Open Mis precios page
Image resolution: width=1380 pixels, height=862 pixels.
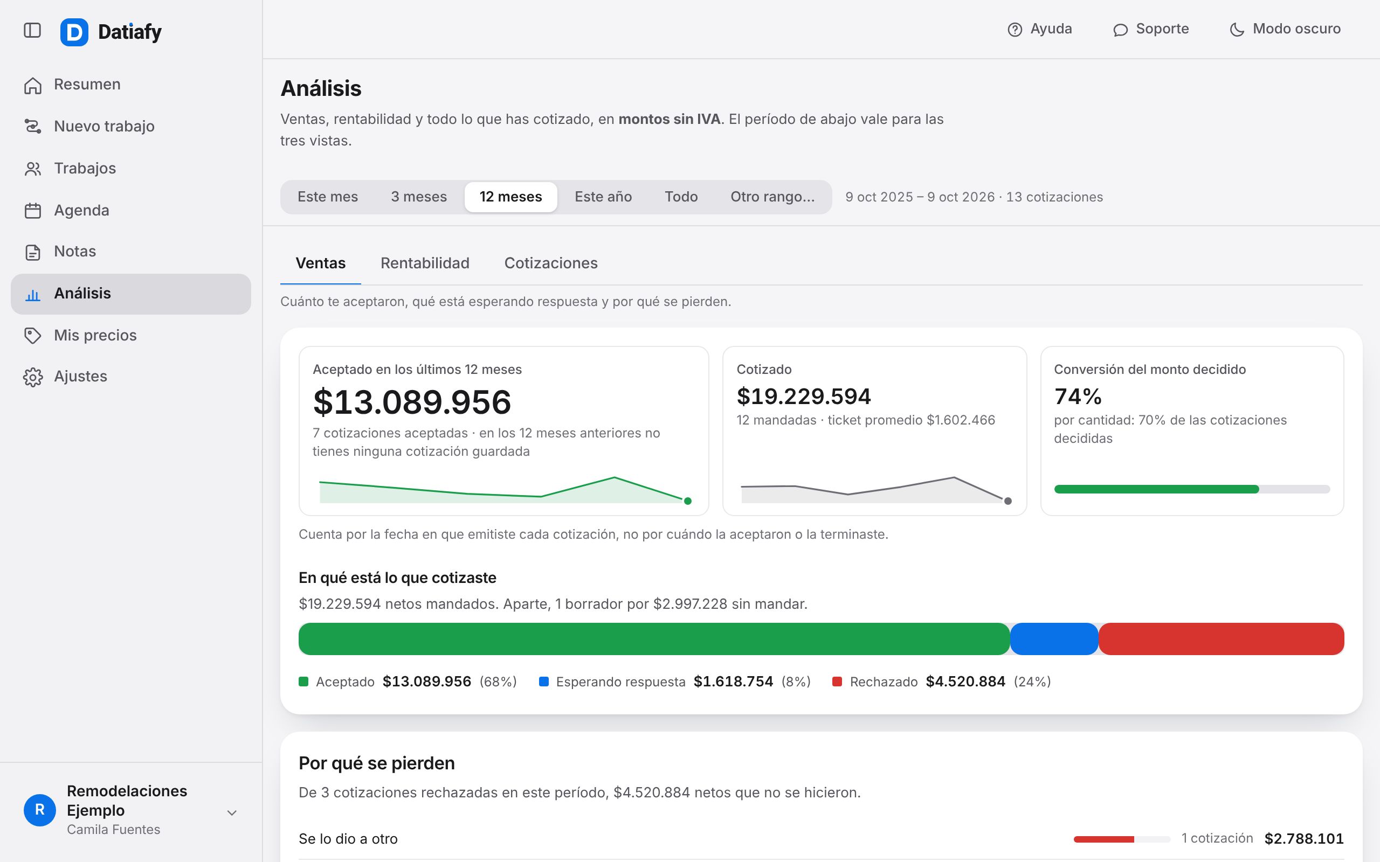(x=130, y=335)
